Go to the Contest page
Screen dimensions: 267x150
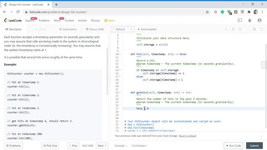(69, 20)
